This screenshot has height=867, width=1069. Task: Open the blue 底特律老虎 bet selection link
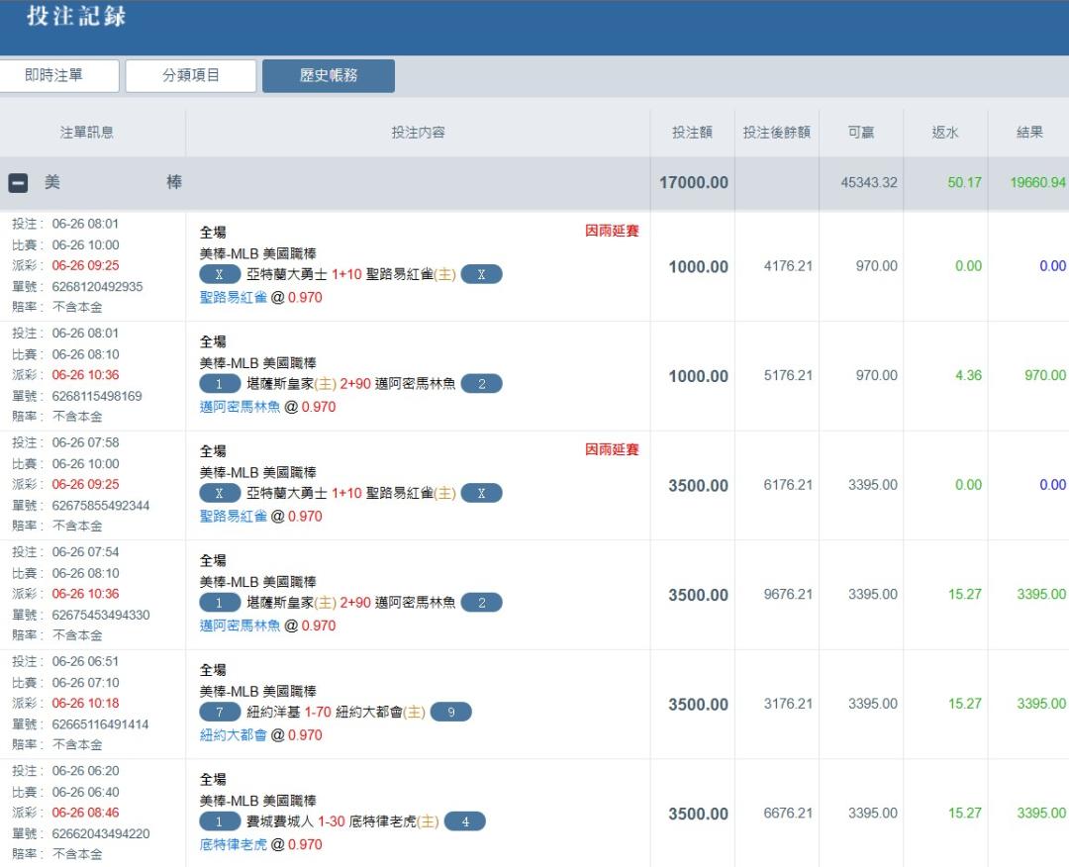(234, 845)
